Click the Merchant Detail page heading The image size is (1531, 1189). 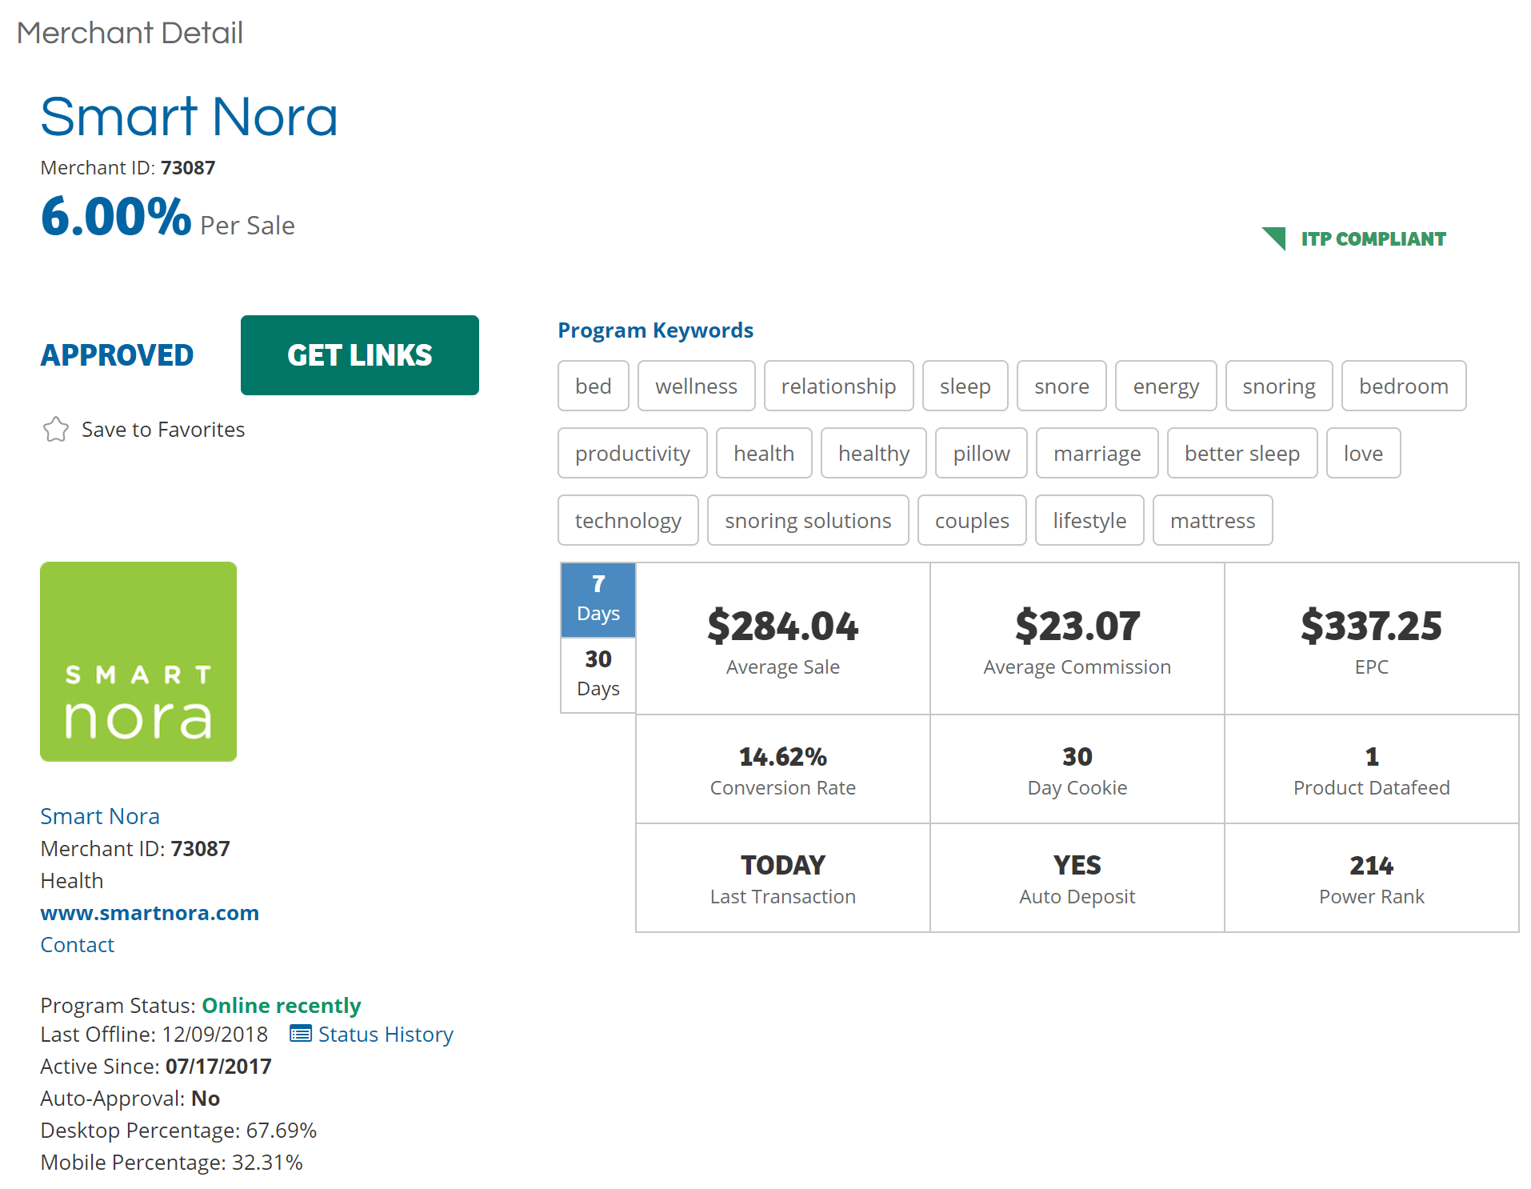pyautogui.click(x=130, y=33)
